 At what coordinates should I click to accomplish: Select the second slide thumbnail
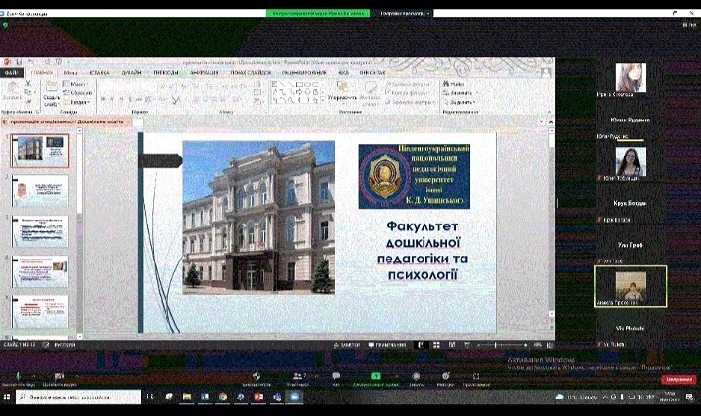pyautogui.click(x=40, y=191)
